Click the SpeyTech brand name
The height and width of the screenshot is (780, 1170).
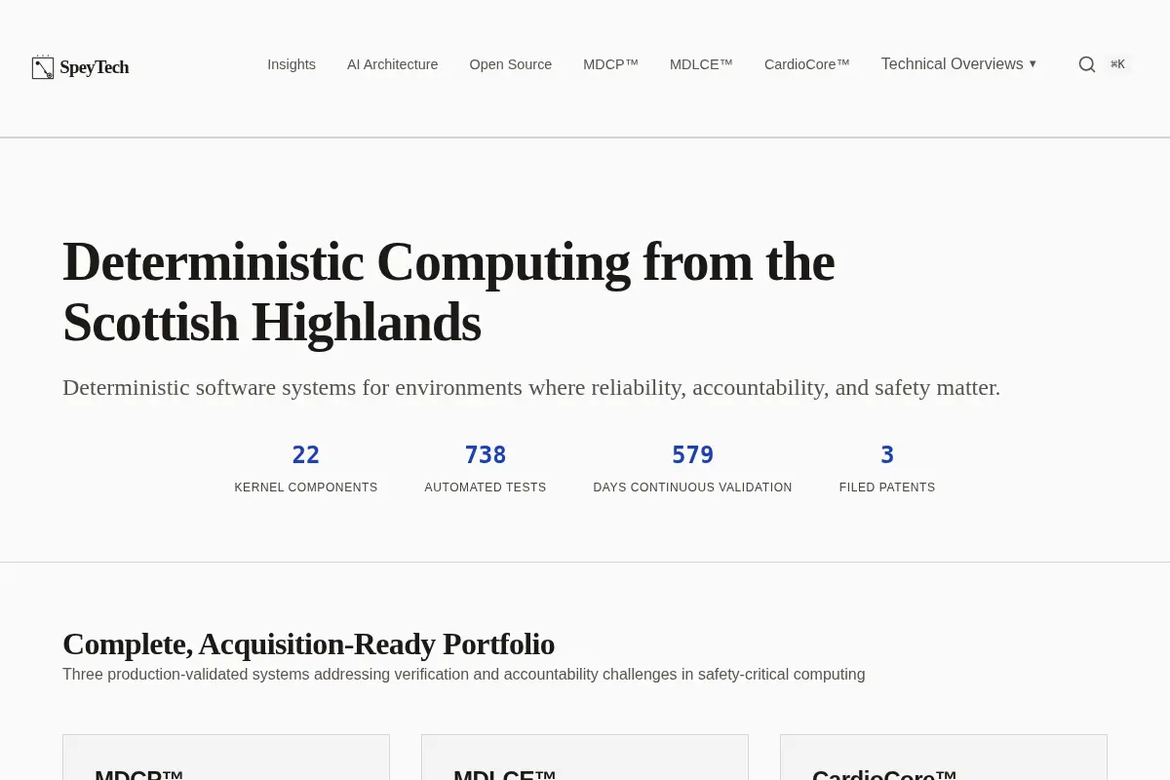tap(95, 67)
